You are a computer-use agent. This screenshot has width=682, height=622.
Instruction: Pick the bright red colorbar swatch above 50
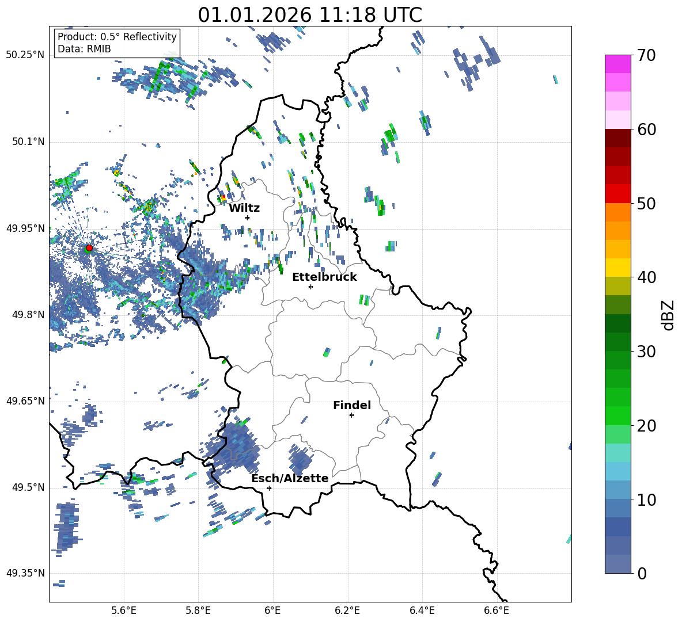(617, 194)
